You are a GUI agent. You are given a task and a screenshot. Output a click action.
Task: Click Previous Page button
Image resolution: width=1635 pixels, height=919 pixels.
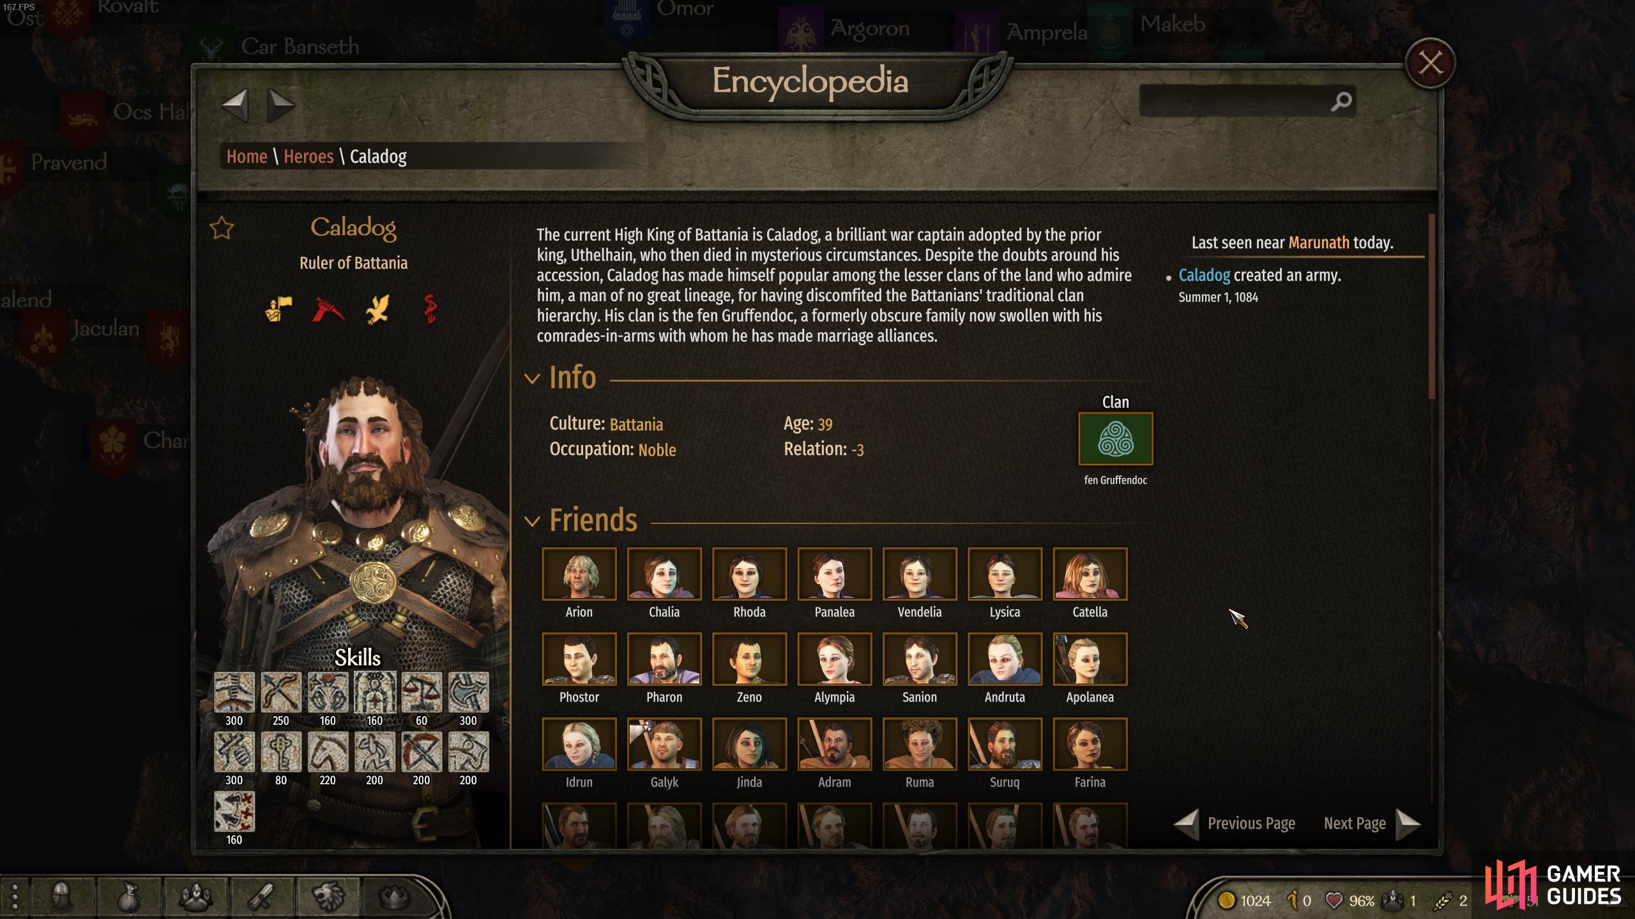1235,823
